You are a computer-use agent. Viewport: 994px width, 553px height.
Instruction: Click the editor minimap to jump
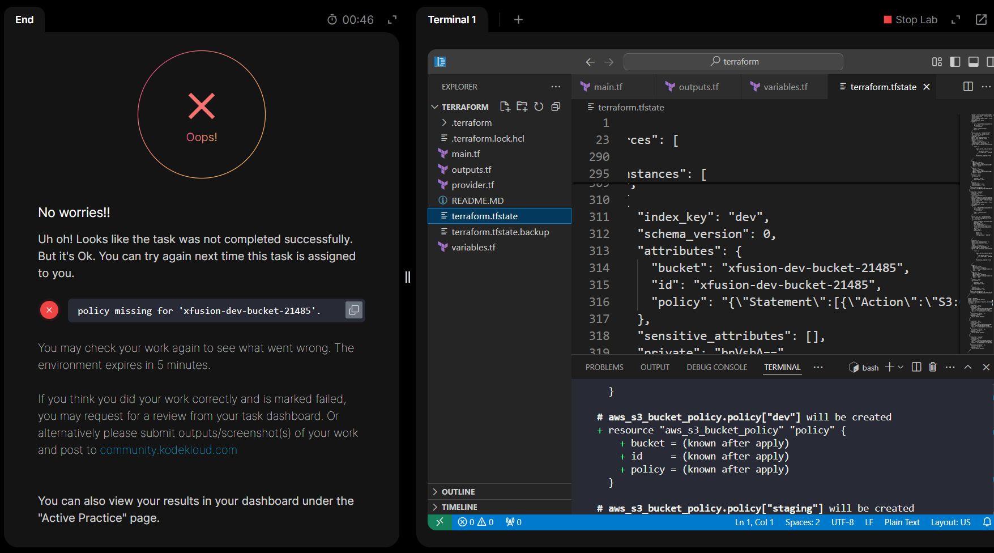point(981,227)
